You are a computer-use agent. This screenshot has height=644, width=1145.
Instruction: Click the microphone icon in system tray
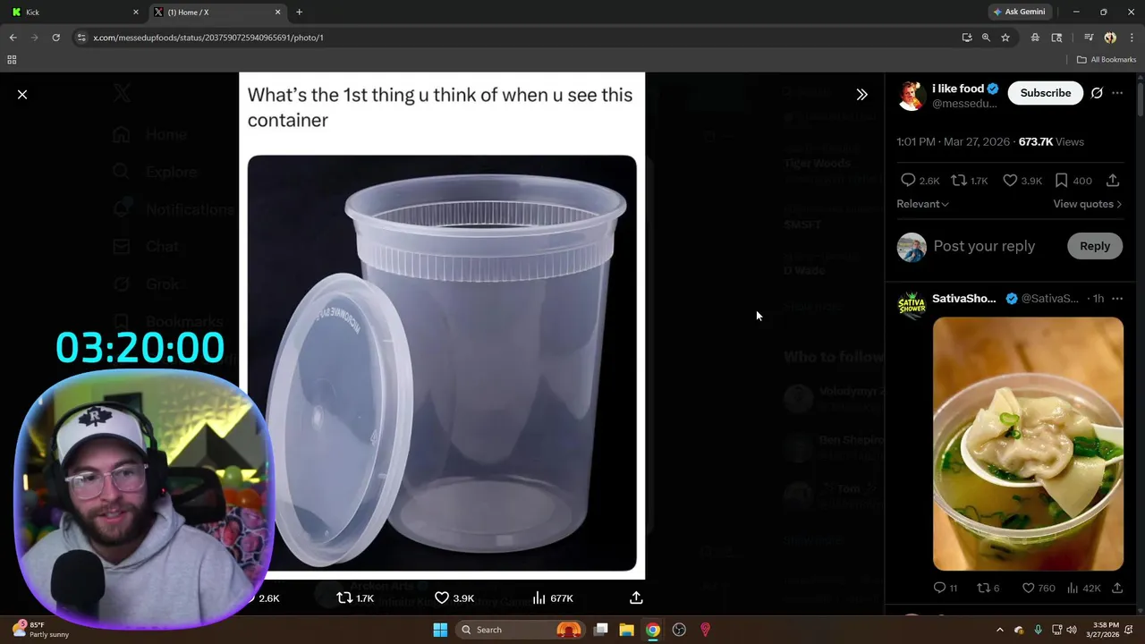click(1038, 630)
